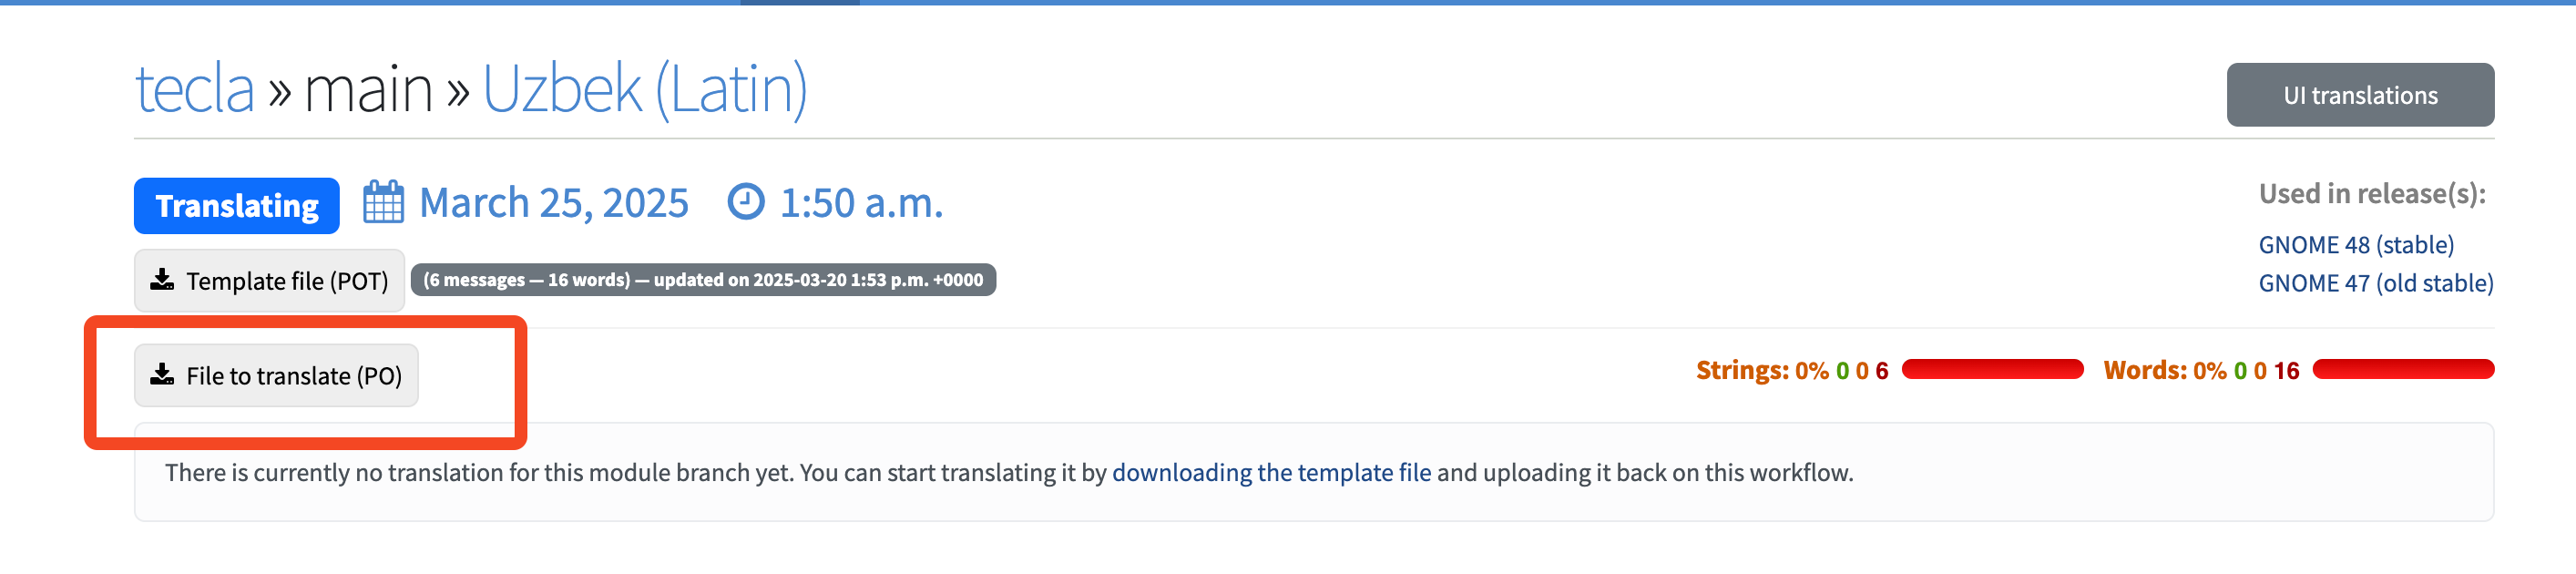Click the 'Words: 0%' statistics label

pyautogui.click(x=2164, y=371)
